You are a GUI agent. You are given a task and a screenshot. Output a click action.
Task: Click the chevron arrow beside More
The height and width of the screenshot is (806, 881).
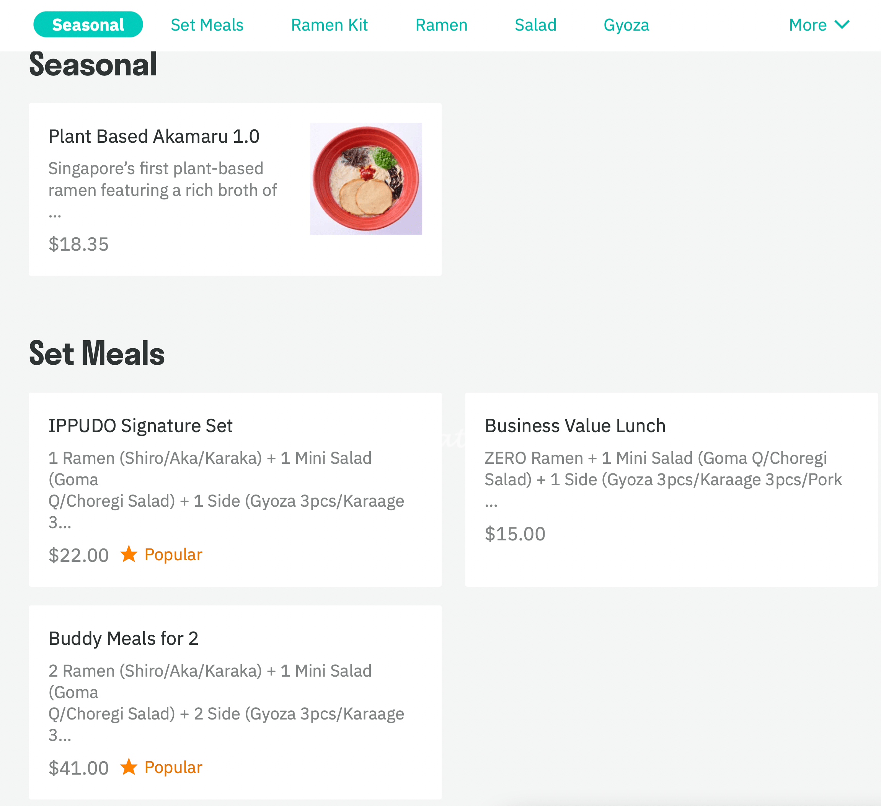(842, 24)
